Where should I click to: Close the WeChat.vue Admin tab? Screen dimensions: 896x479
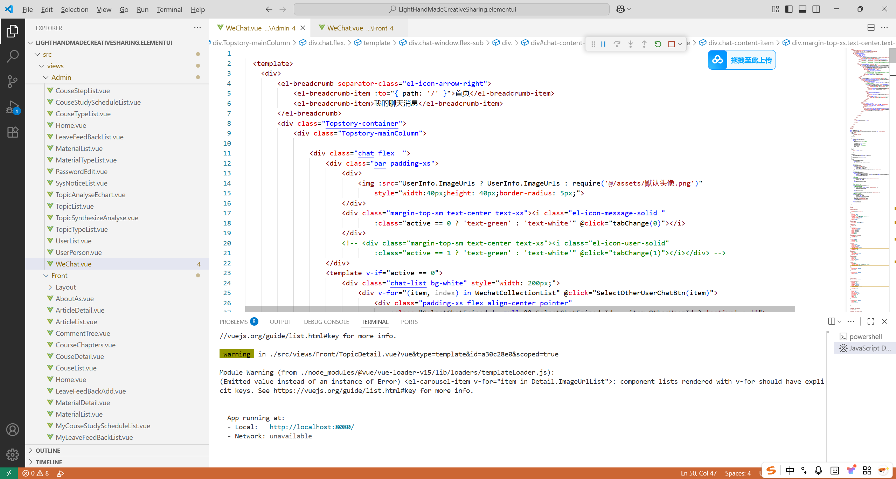click(303, 28)
